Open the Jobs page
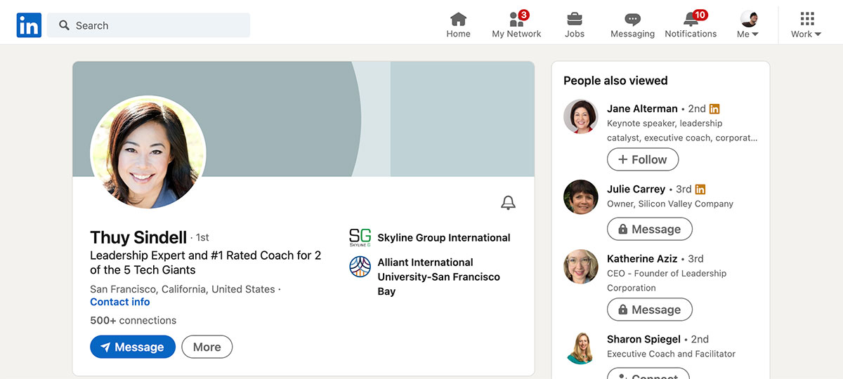The image size is (843, 379). 575,25
